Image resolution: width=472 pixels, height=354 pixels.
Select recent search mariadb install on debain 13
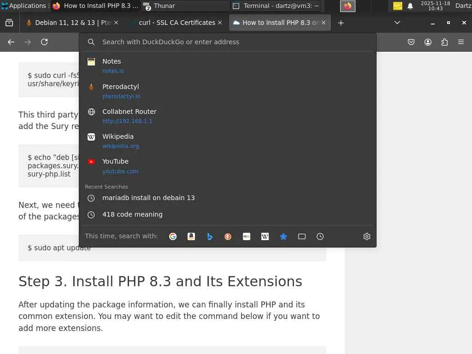coord(228,198)
